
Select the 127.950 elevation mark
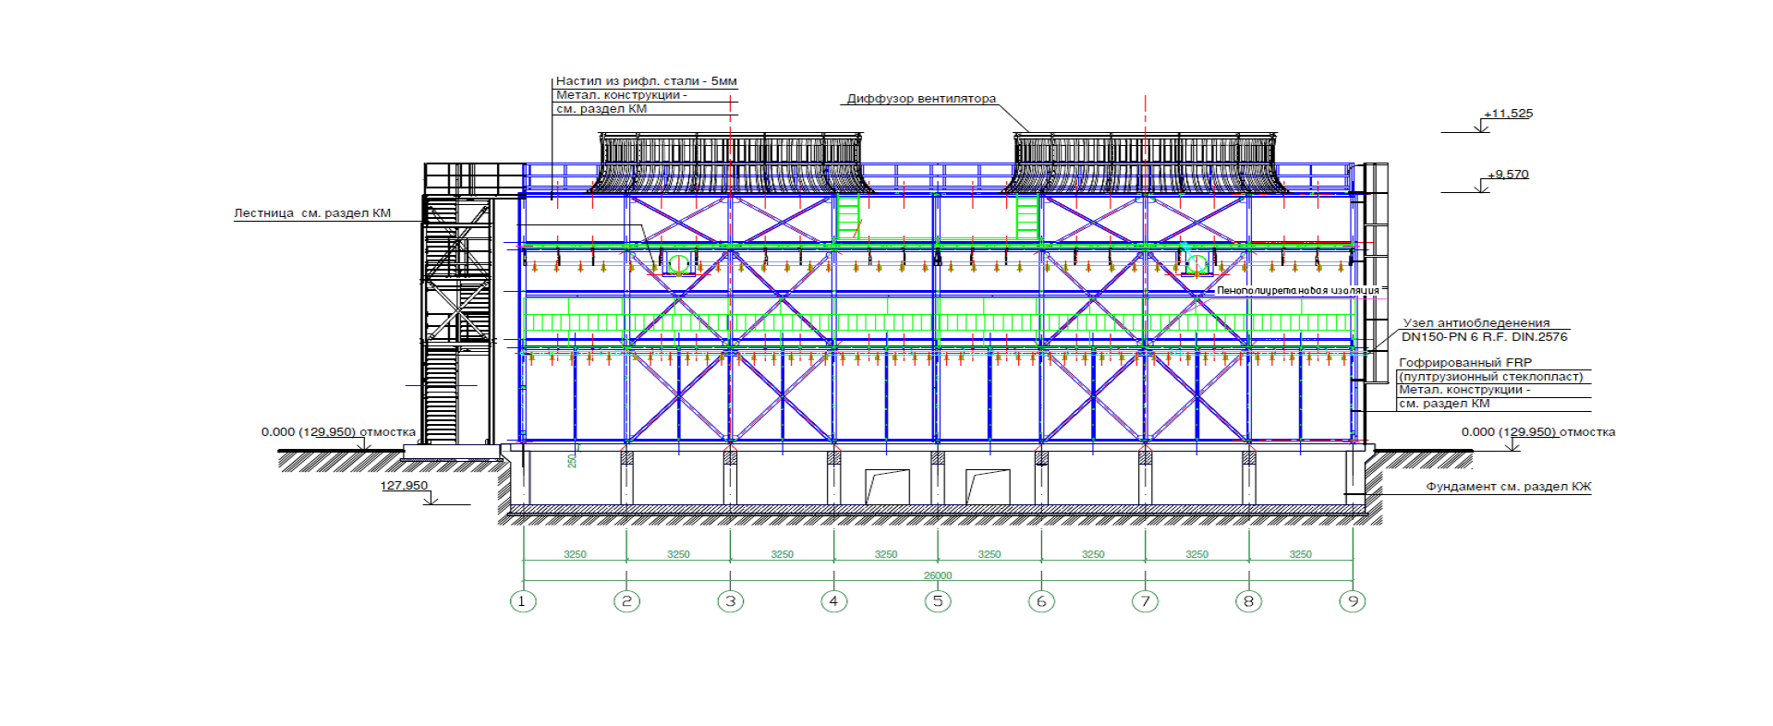[x=405, y=486]
